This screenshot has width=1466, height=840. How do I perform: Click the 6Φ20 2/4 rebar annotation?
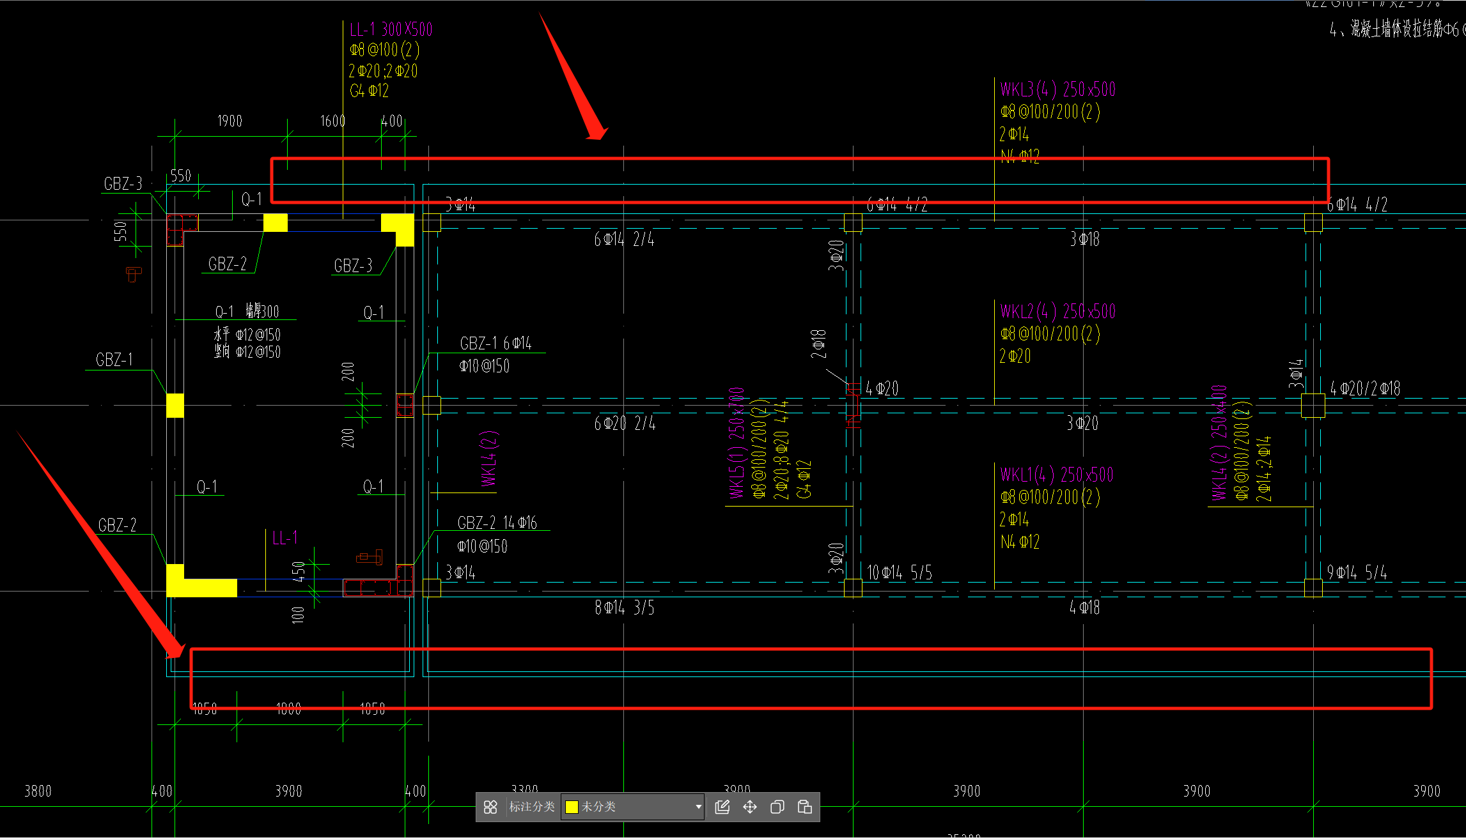pyautogui.click(x=625, y=424)
